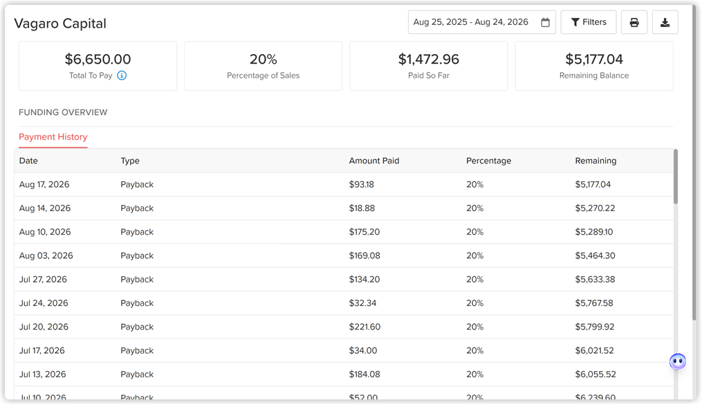Click the $6,055.52 remaining cell
This screenshot has height=405, width=702.
click(x=595, y=375)
